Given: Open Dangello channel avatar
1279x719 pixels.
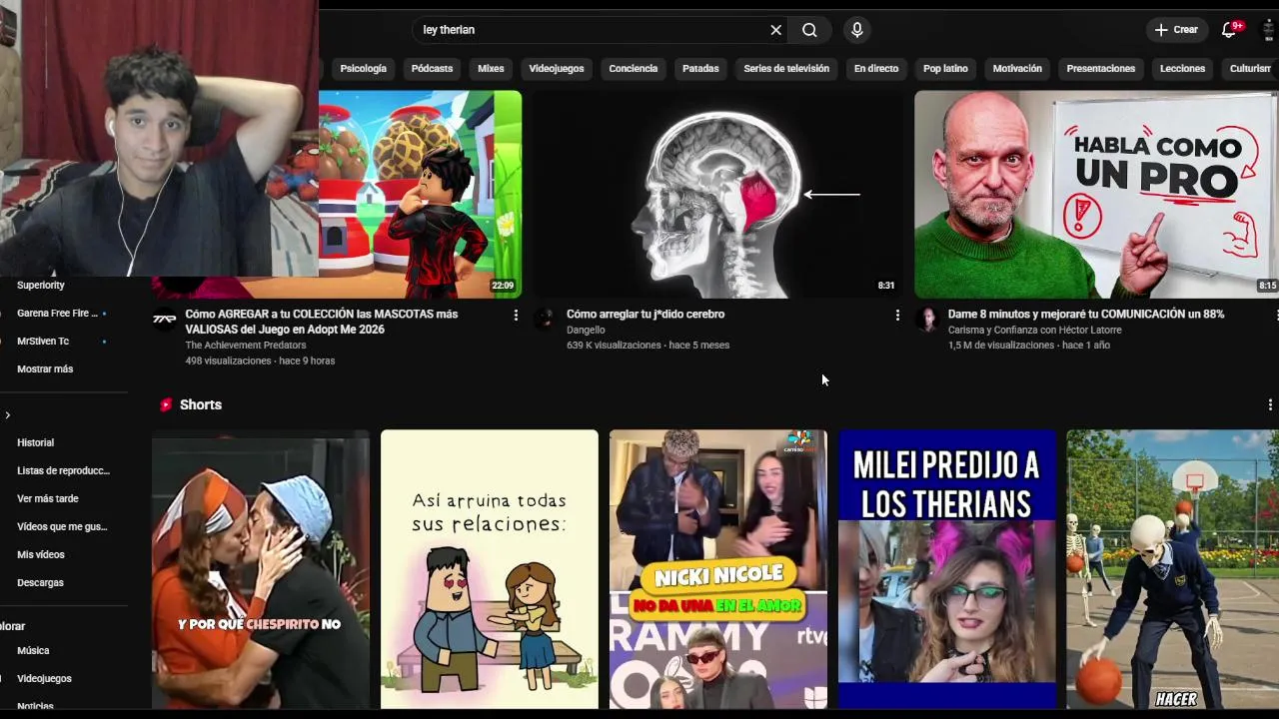Looking at the screenshot, I should point(546,320).
